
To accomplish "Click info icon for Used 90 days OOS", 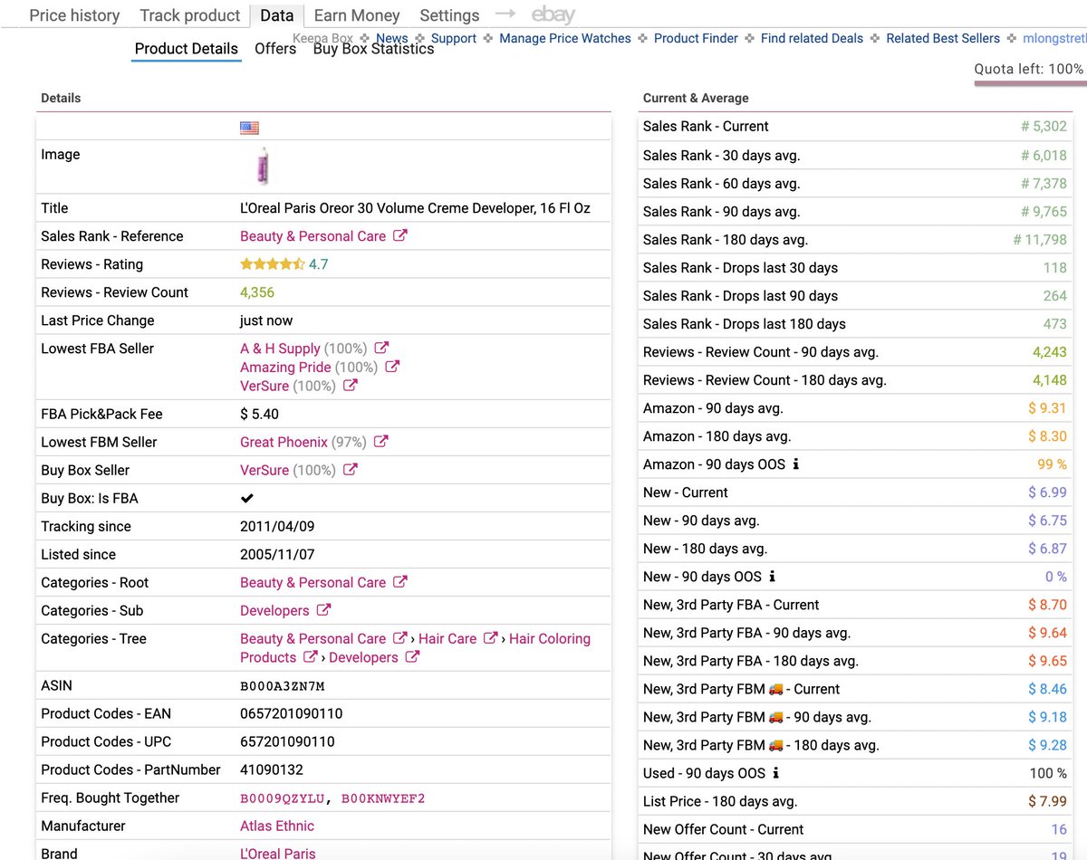I will (x=776, y=773).
